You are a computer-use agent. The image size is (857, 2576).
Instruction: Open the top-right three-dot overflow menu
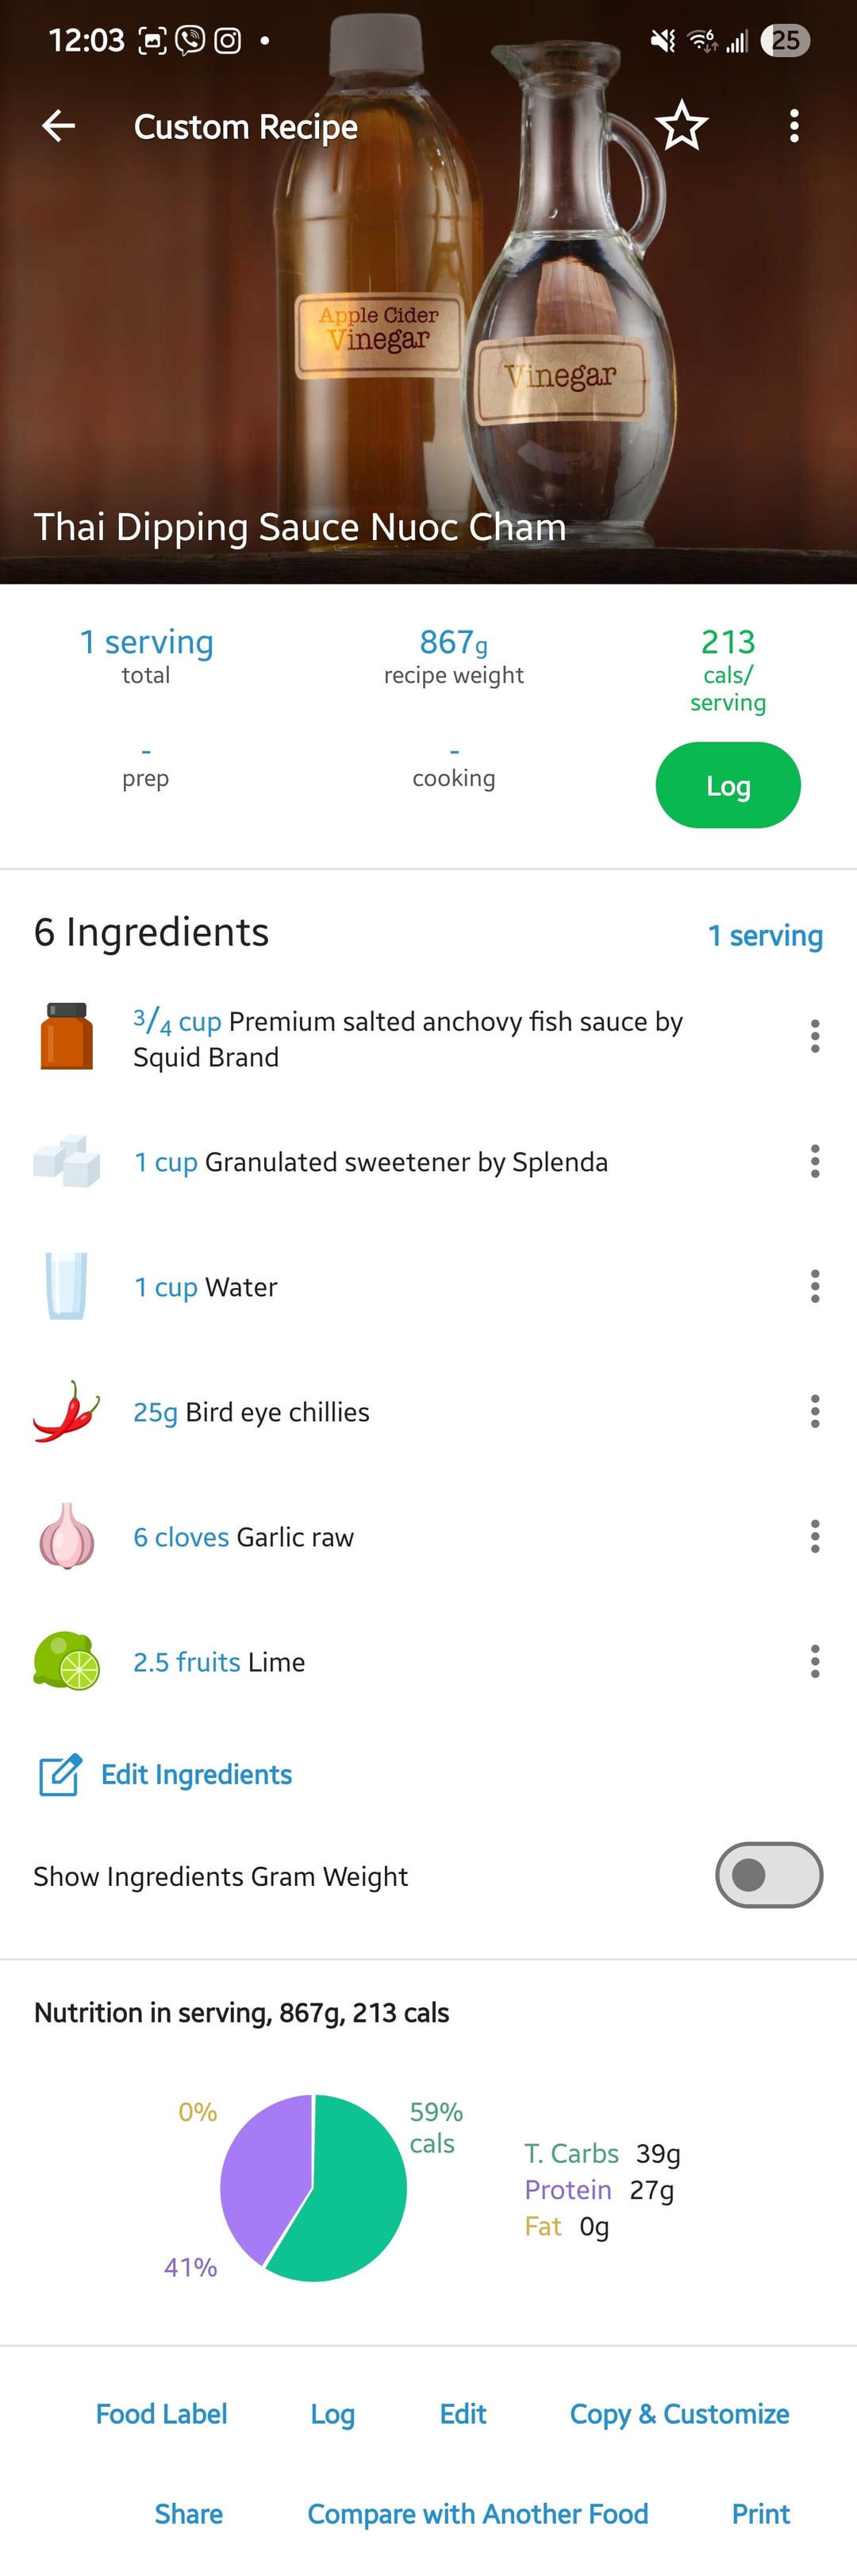[794, 126]
